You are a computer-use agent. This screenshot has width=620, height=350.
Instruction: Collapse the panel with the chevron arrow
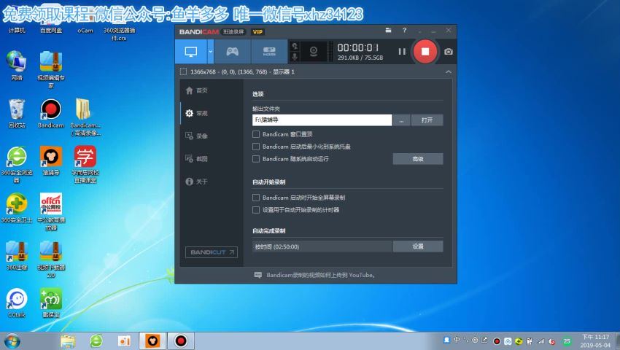tap(449, 72)
